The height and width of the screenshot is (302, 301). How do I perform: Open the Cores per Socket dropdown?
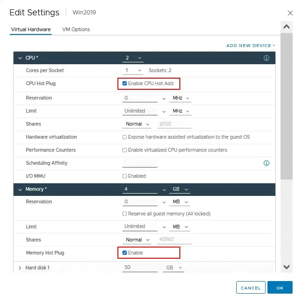point(133,71)
